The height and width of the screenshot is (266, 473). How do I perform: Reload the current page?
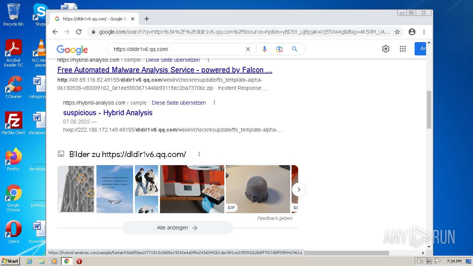(x=79, y=32)
